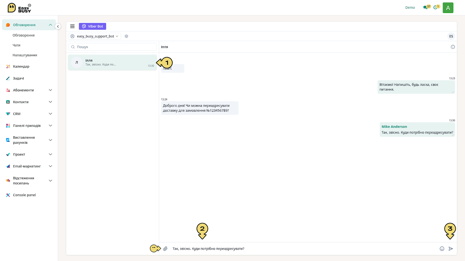Open the hamburger menu in the chat panel
The image size is (465, 261).
pos(72,26)
